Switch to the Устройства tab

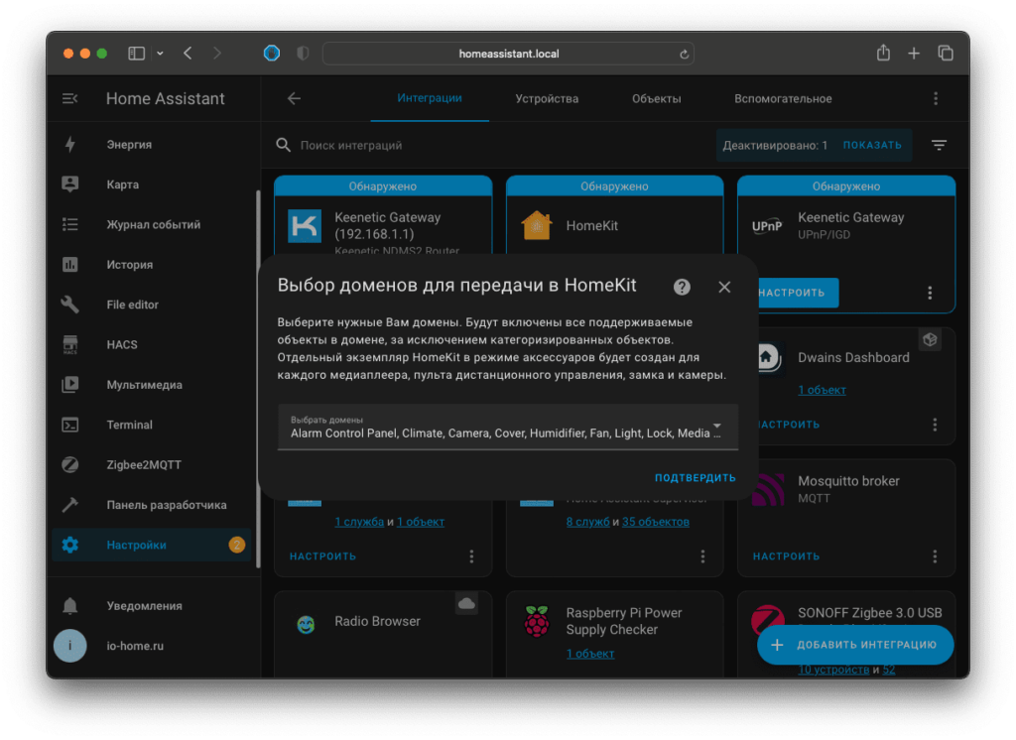click(x=547, y=98)
